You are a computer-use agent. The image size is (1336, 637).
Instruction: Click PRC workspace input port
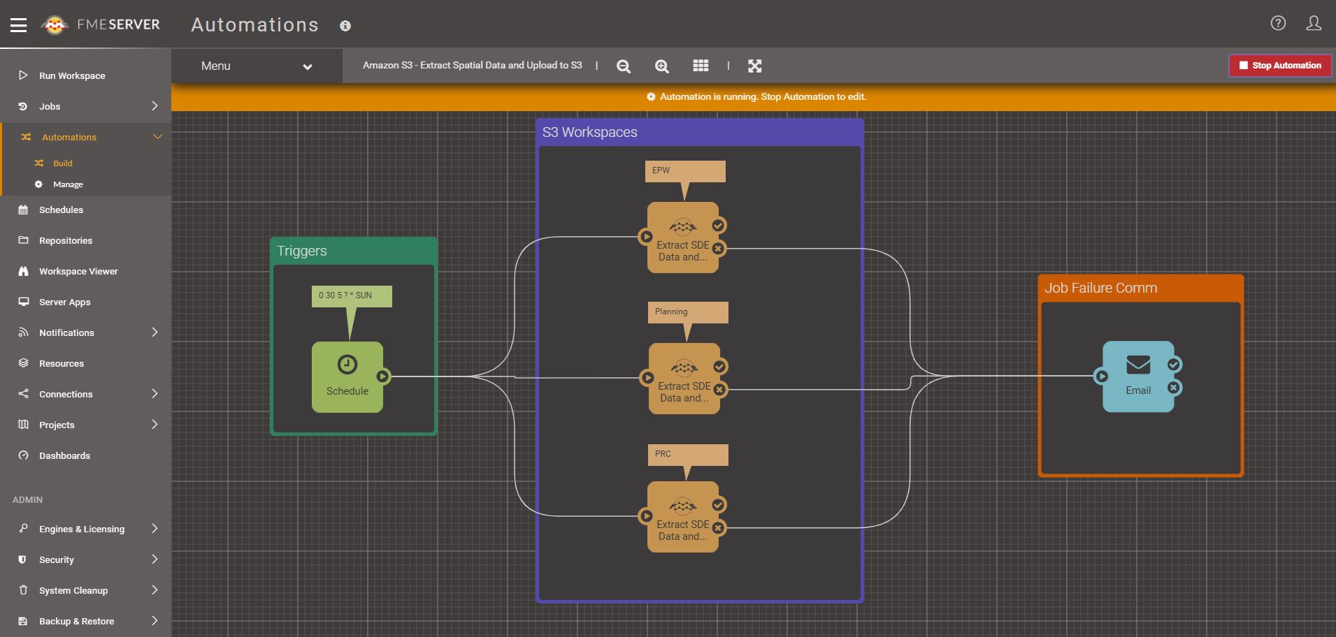click(647, 516)
